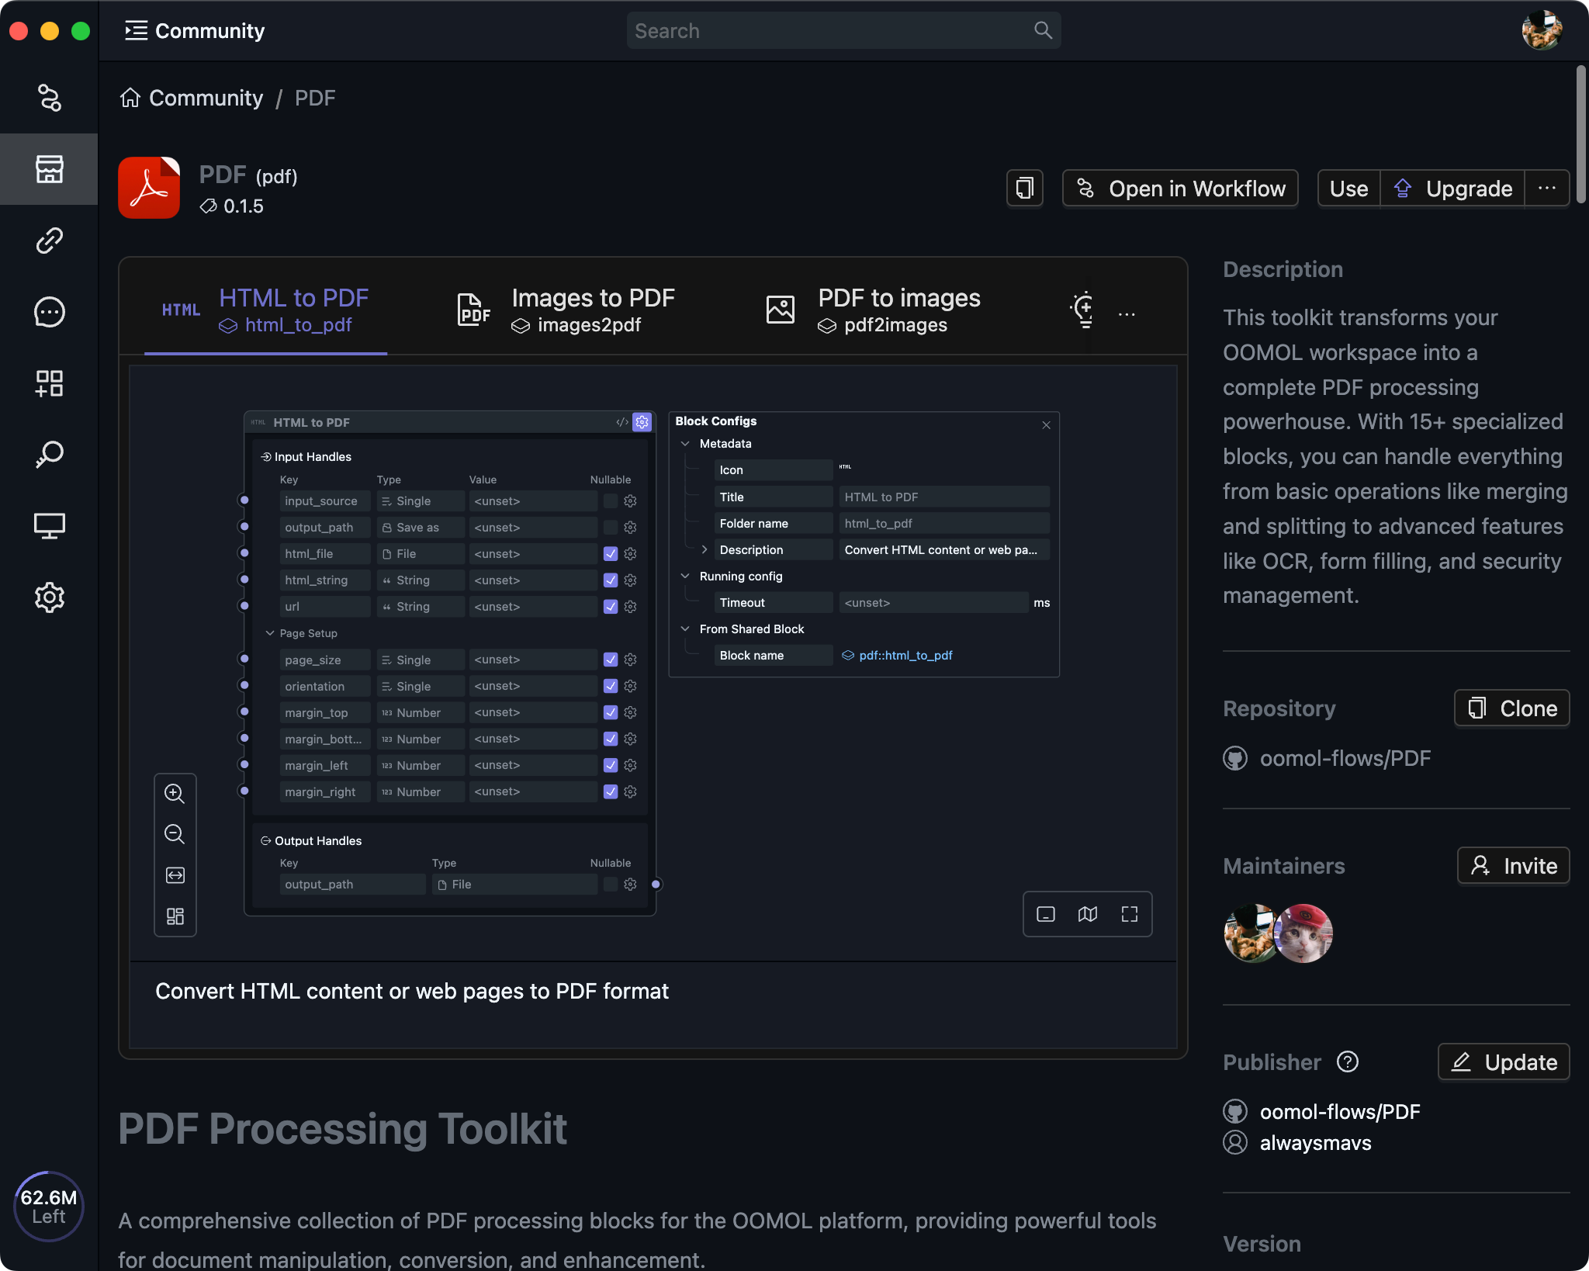Enable nullable checkbox for input_source row
1589x1271 pixels.
point(611,501)
